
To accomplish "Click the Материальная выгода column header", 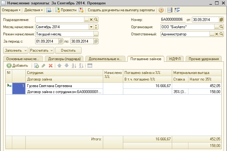I will click(x=197, y=73).
